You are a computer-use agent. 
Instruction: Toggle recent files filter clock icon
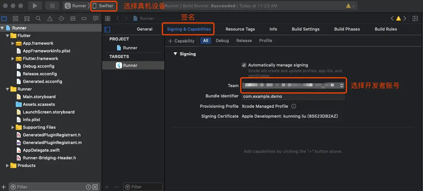click(88, 187)
